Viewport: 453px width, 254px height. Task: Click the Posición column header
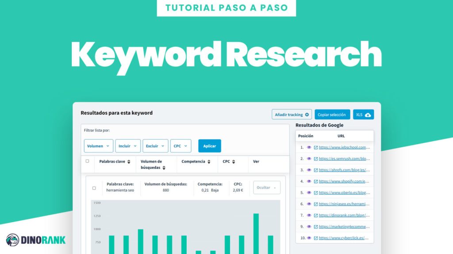306,136
